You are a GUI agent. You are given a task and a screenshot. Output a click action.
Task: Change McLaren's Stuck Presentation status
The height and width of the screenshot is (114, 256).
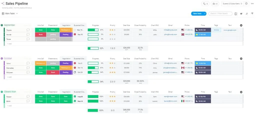53,72
